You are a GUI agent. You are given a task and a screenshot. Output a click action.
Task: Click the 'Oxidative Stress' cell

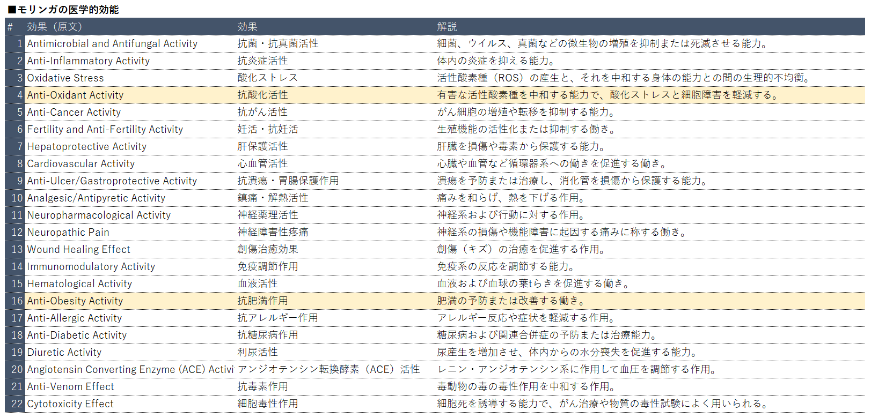pos(130,78)
